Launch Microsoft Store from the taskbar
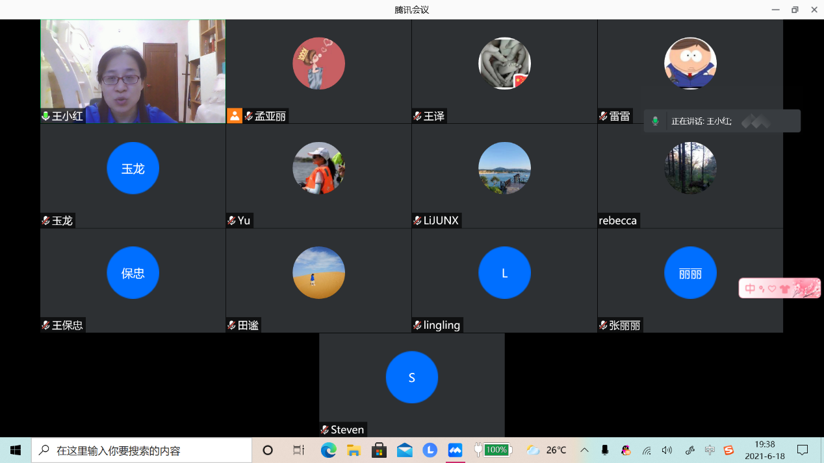824x463 pixels. coord(379,450)
